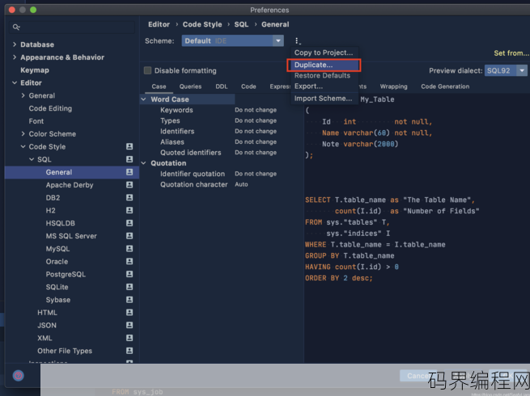Click the SQL breadcrumb in the header
530x396 pixels.
click(241, 24)
